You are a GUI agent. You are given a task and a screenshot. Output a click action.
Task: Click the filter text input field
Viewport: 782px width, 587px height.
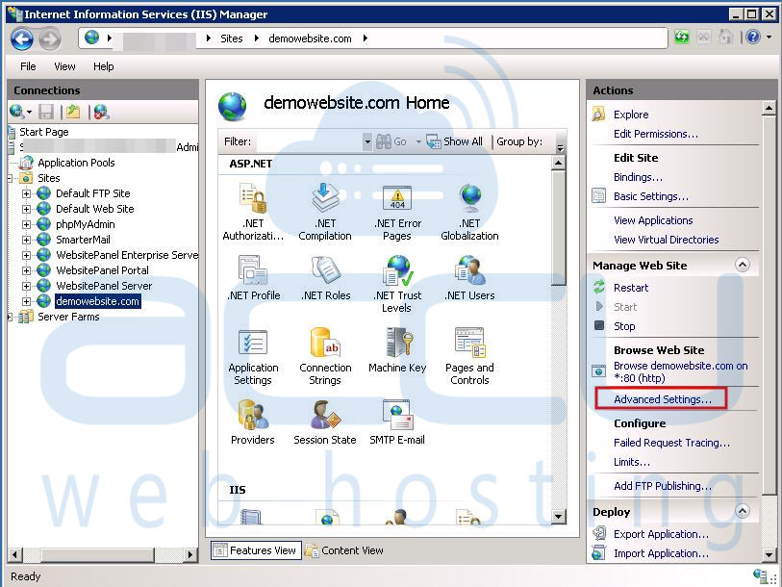(309, 141)
